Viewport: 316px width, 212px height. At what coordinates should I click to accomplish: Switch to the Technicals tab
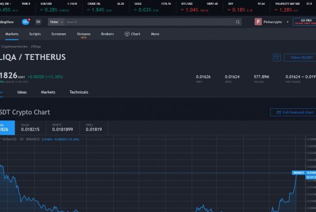(x=79, y=92)
